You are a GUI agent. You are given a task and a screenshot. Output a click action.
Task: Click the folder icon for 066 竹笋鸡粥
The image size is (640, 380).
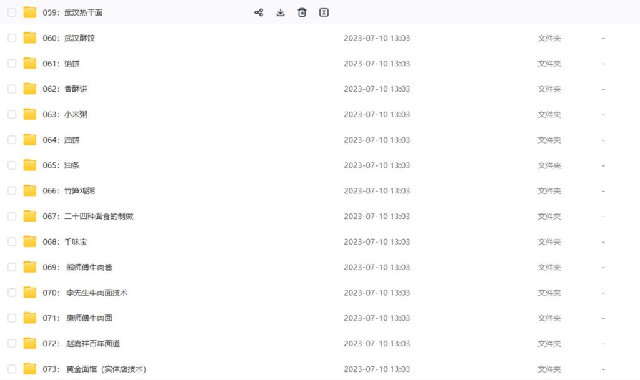coord(30,190)
